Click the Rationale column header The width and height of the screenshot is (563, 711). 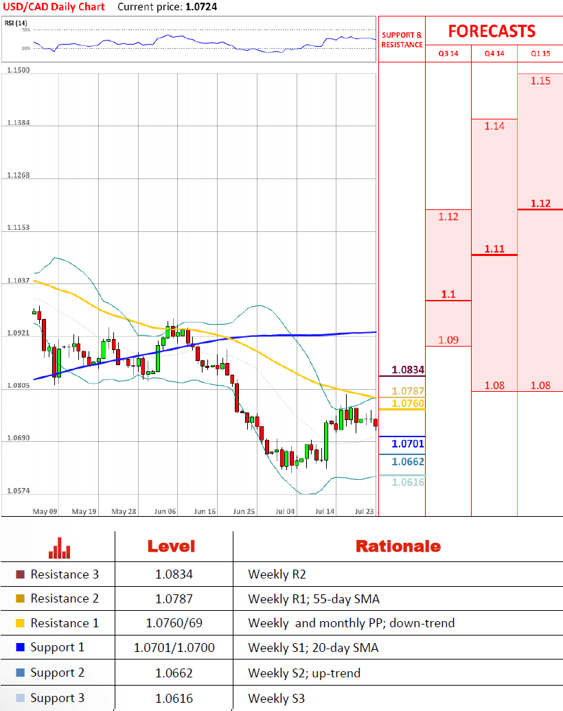pos(398,546)
